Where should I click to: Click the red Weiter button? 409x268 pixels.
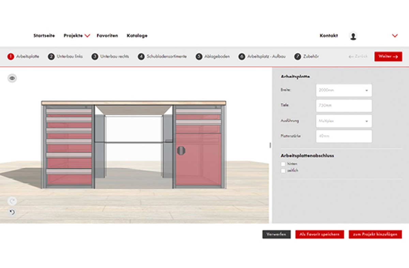(x=388, y=57)
